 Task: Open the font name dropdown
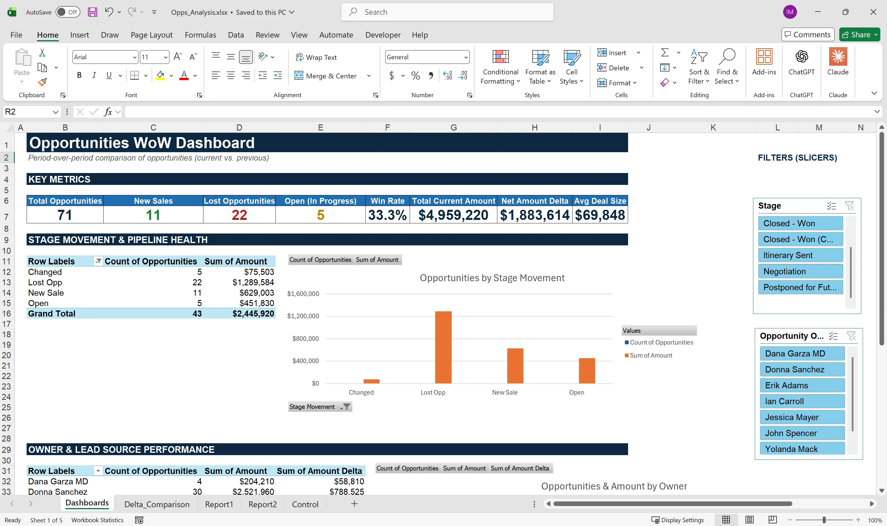click(x=135, y=57)
